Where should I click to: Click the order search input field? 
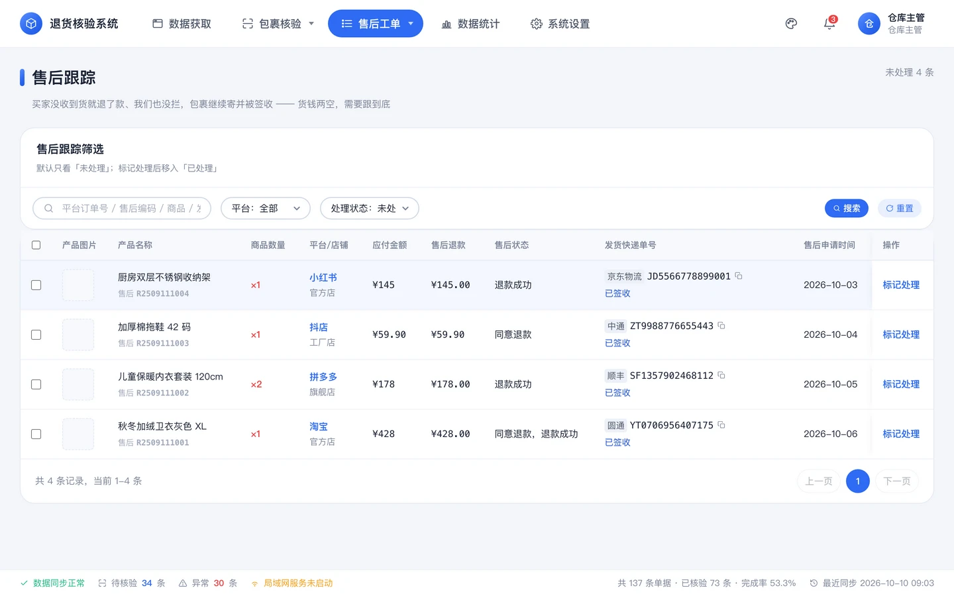click(122, 209)
